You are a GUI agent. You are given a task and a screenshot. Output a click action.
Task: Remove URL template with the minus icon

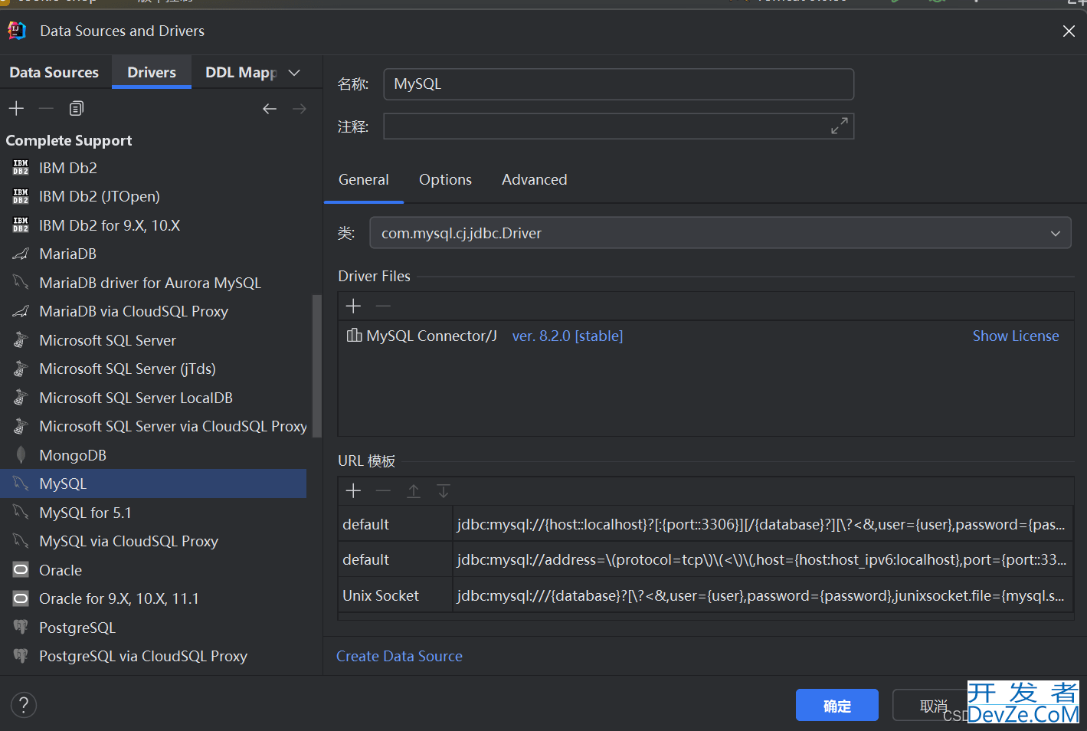(x=383, y=491)
